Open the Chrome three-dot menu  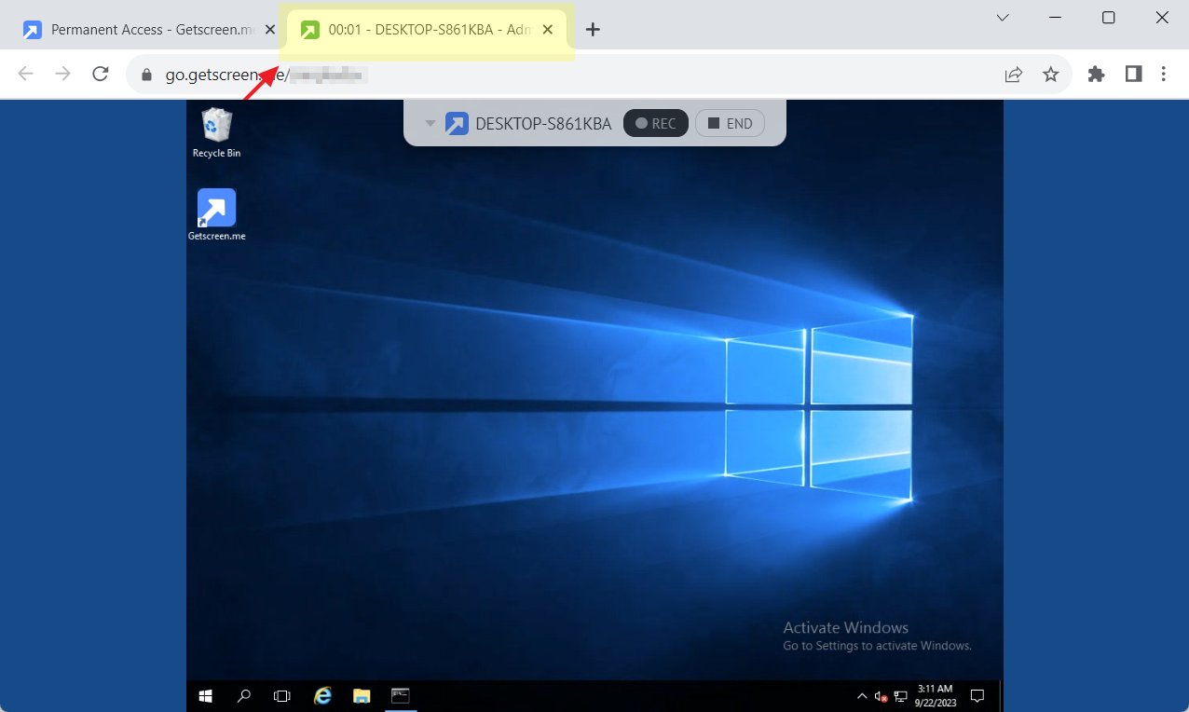pos(1164,75)
